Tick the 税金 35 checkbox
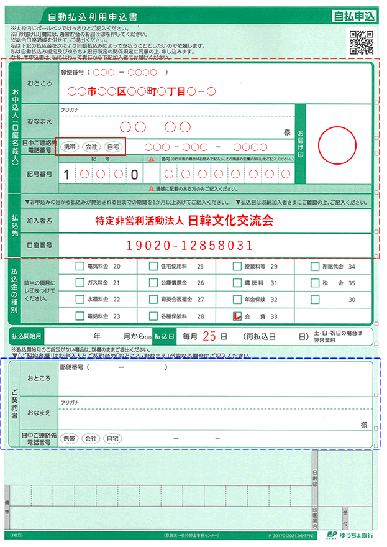 315,283
